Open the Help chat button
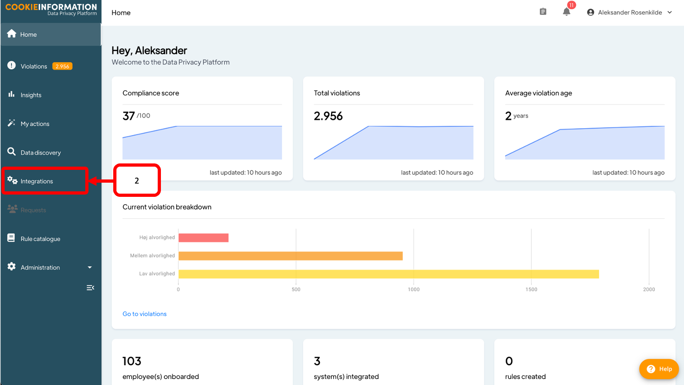 pos(659,369)
